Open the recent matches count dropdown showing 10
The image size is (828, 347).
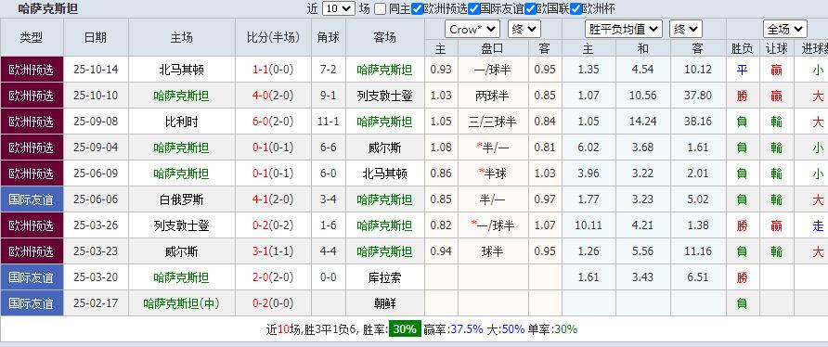(338, 8)
